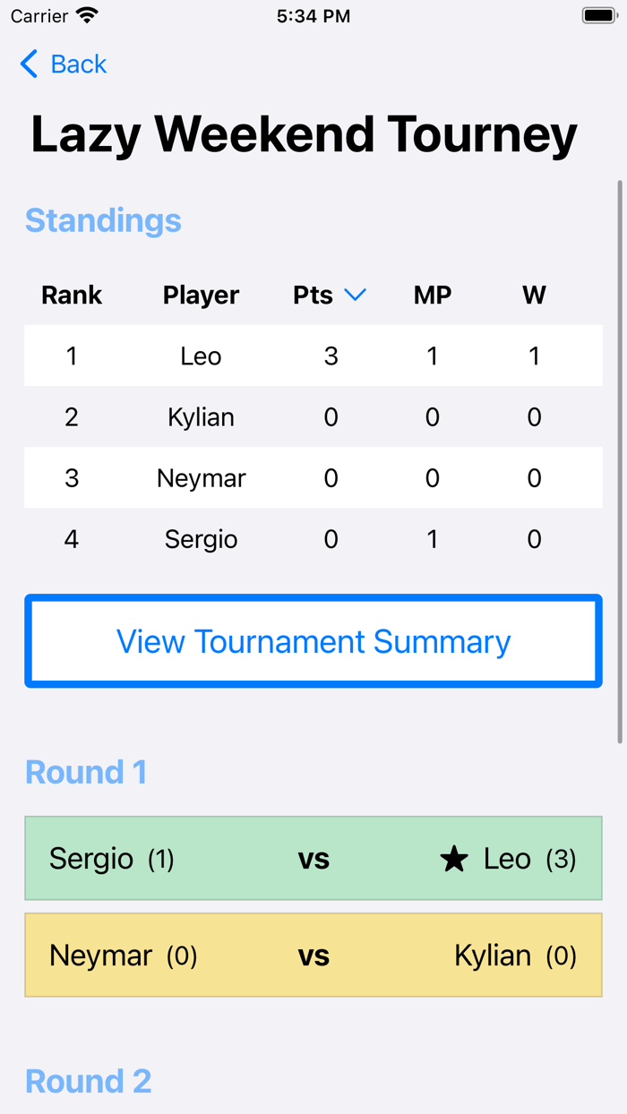Sort standings by the MP column
The width and height of the screenshot is (627, 1114).
click(433, 295)
